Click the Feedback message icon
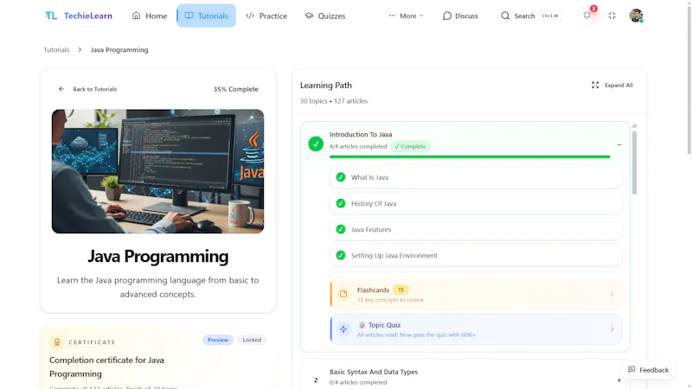 pyautogui.click(x=631, y=370)
